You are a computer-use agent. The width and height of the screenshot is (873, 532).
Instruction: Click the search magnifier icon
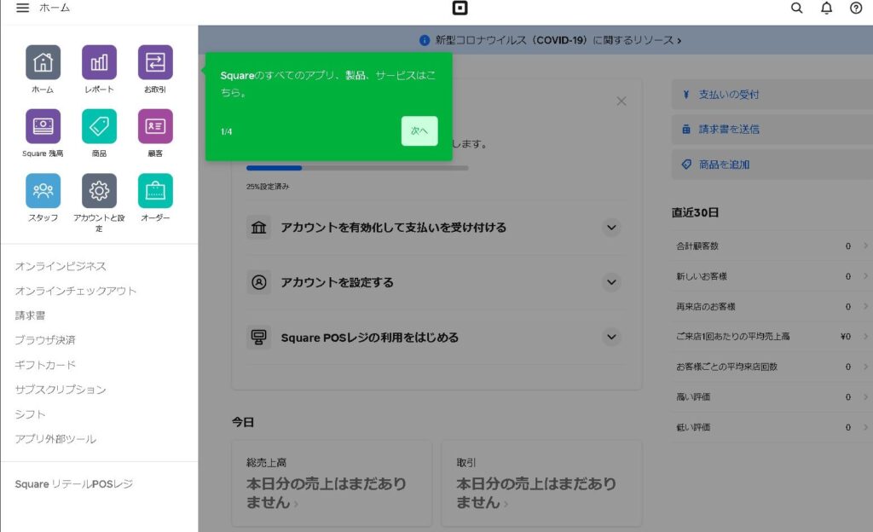[797, 9]
